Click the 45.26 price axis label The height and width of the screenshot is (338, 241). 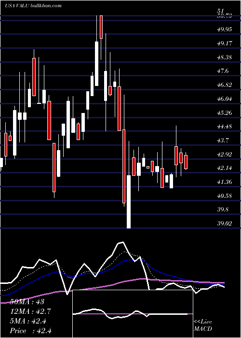tap(225, 113)
